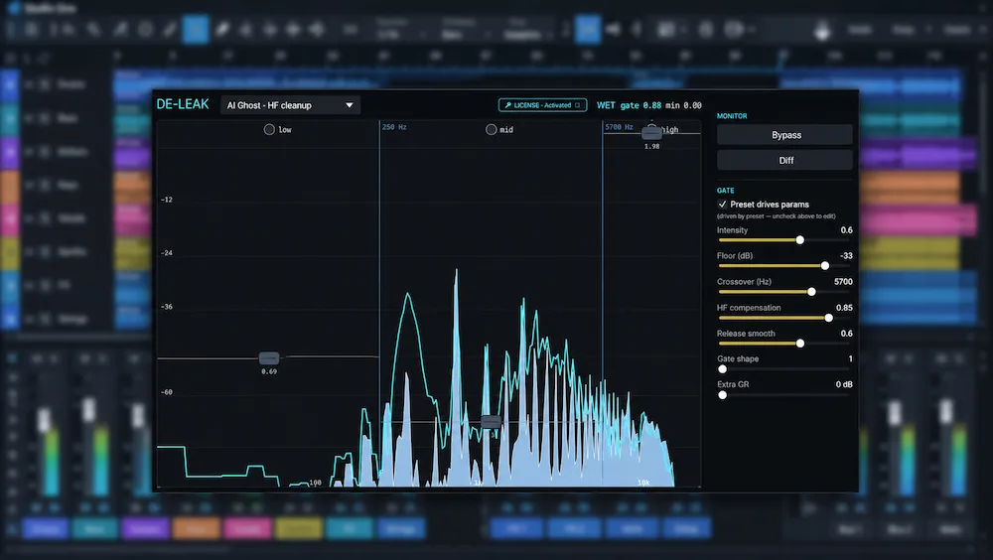The width and height of the screenshot is (993, 560).
Task: Click the Intensity slider handle
Action: [x=799, y=240]
